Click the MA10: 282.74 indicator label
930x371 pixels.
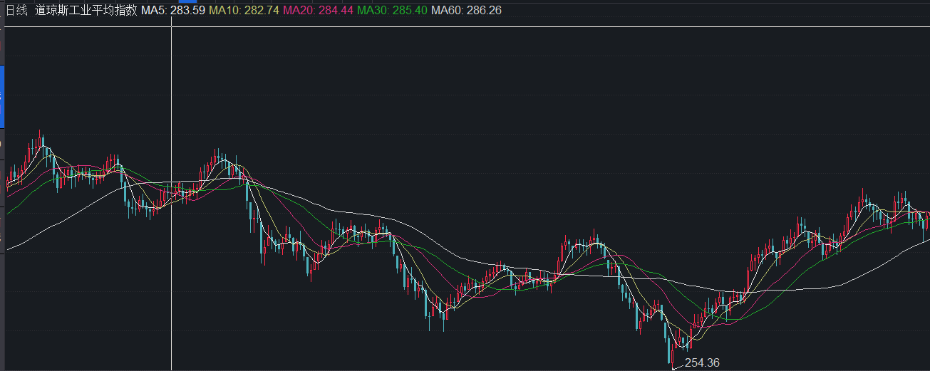tap(244, 11)
